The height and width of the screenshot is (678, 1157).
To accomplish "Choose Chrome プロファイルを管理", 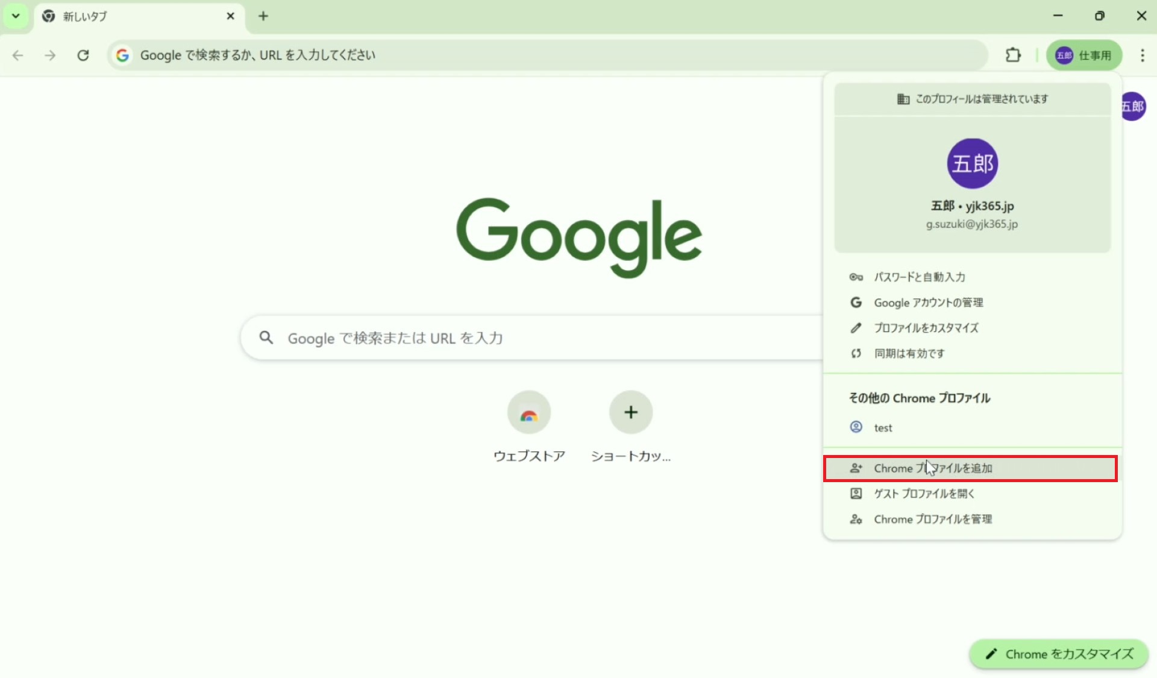I will pos(932,519).
